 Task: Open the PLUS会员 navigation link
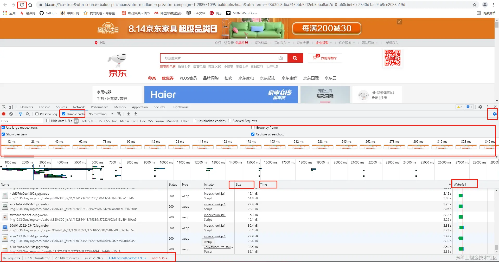click(x=188, y=78)
